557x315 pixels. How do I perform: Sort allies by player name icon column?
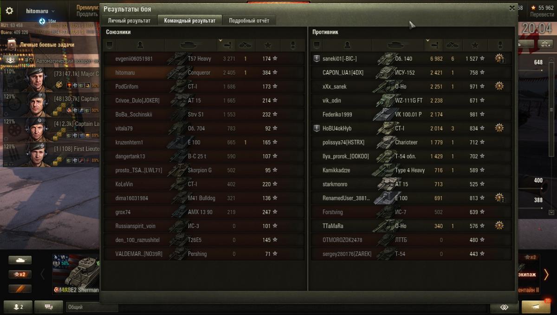[140, 45]
